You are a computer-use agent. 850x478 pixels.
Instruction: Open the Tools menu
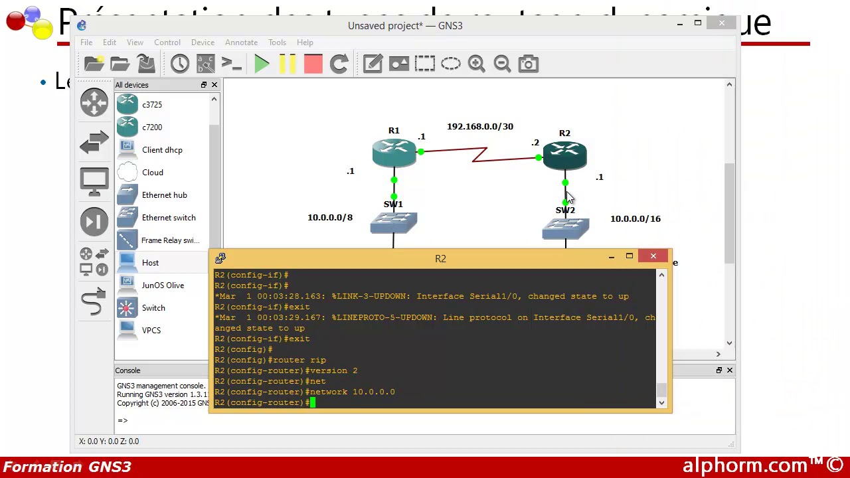coord(277,42)
